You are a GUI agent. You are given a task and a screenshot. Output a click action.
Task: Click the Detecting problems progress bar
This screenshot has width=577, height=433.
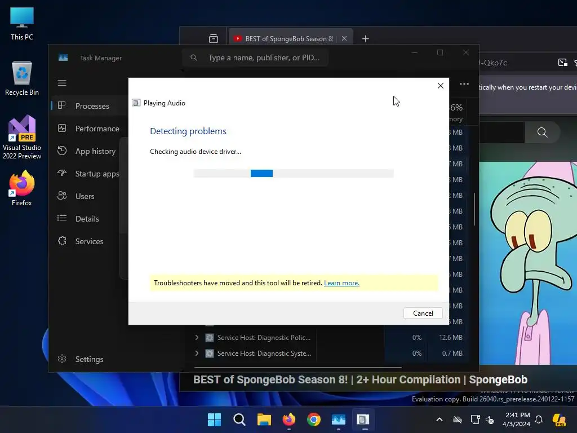(x=294, y=174)
